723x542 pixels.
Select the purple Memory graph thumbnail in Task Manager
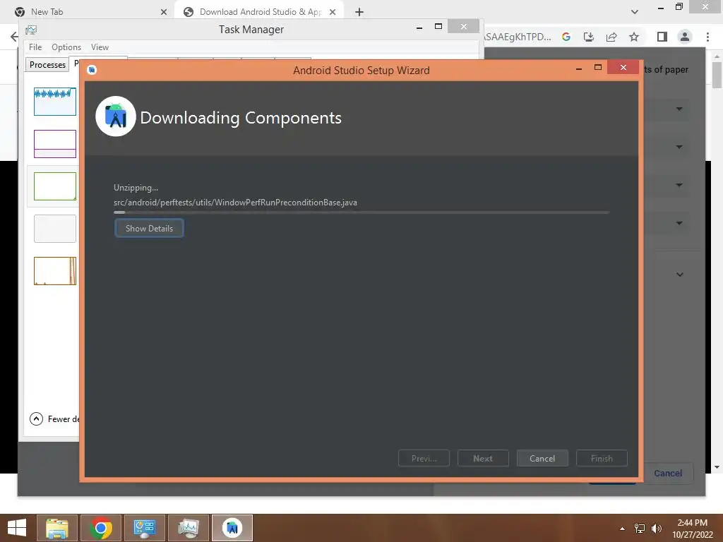click(55, 144)
